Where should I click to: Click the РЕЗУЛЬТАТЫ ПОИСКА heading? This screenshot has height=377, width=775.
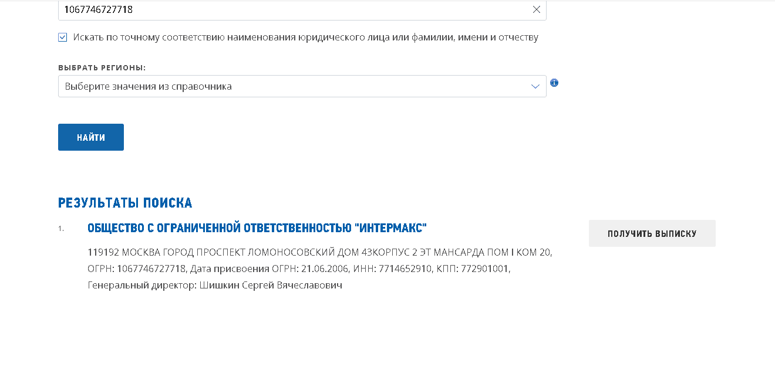pyautogui.click(x=125, y=203)
